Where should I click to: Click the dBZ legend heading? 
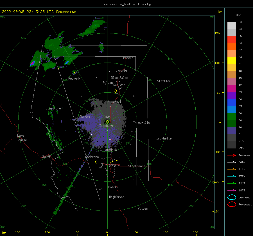click(x=238, y=15)
